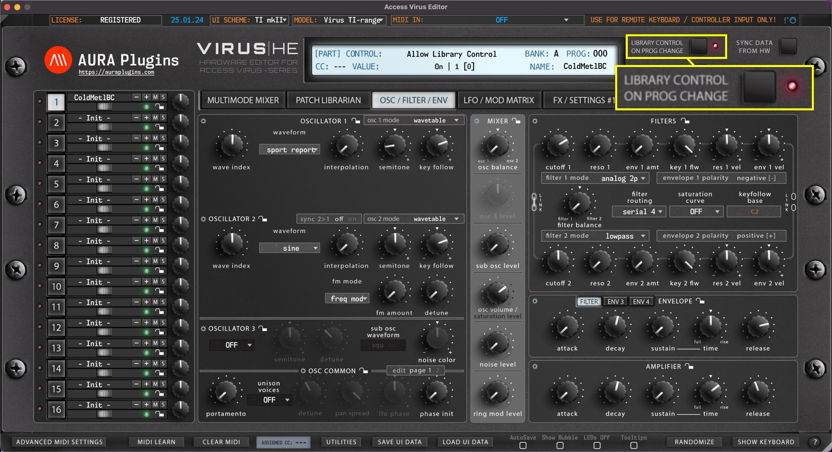Solo part 2 in the part list

163,118
